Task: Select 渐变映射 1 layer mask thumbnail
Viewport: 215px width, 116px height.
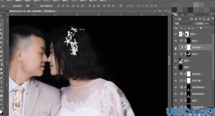Action: [189, 47]
